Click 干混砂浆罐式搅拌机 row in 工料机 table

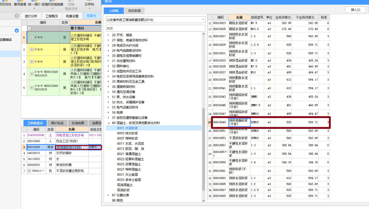[61, 171]
